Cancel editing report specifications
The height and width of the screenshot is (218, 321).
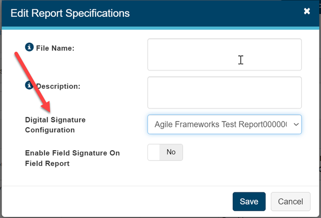[290, 201]
